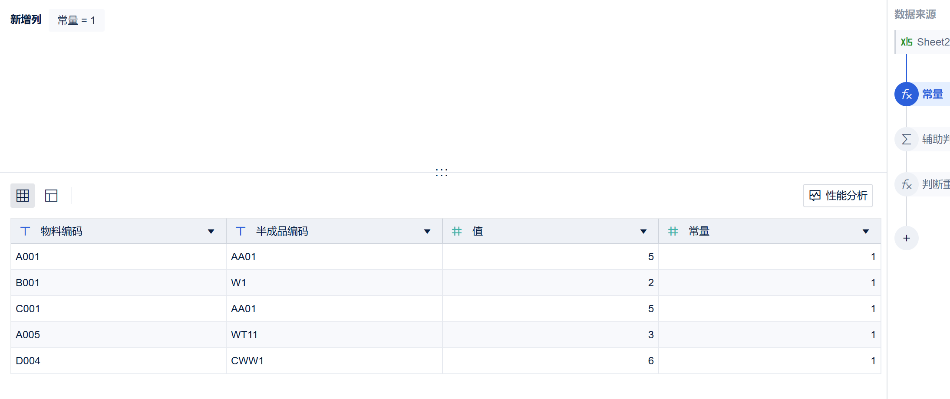Click the text type icon of 物料编码
Viewport: 950px width, 399px height.
25,231
